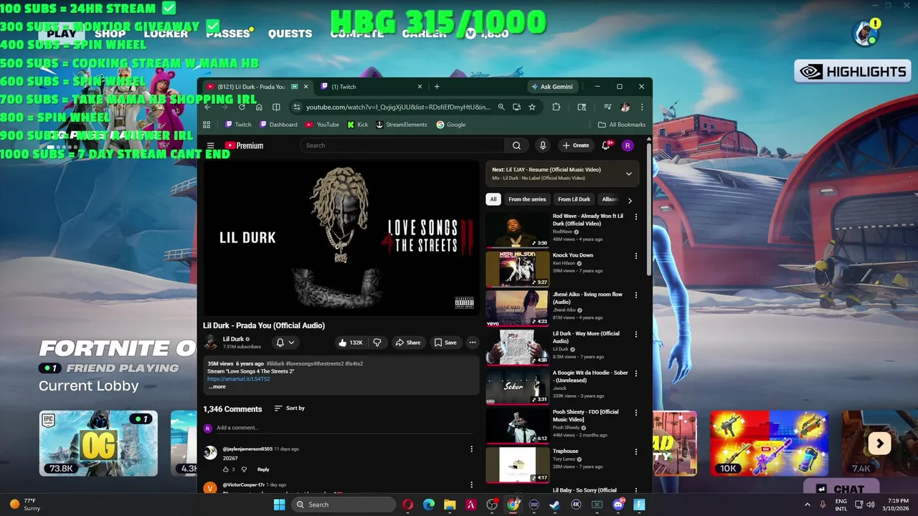Open File Explorer from taskbar
This screenshot has height=516, width=918.
(x=450, y=505)
